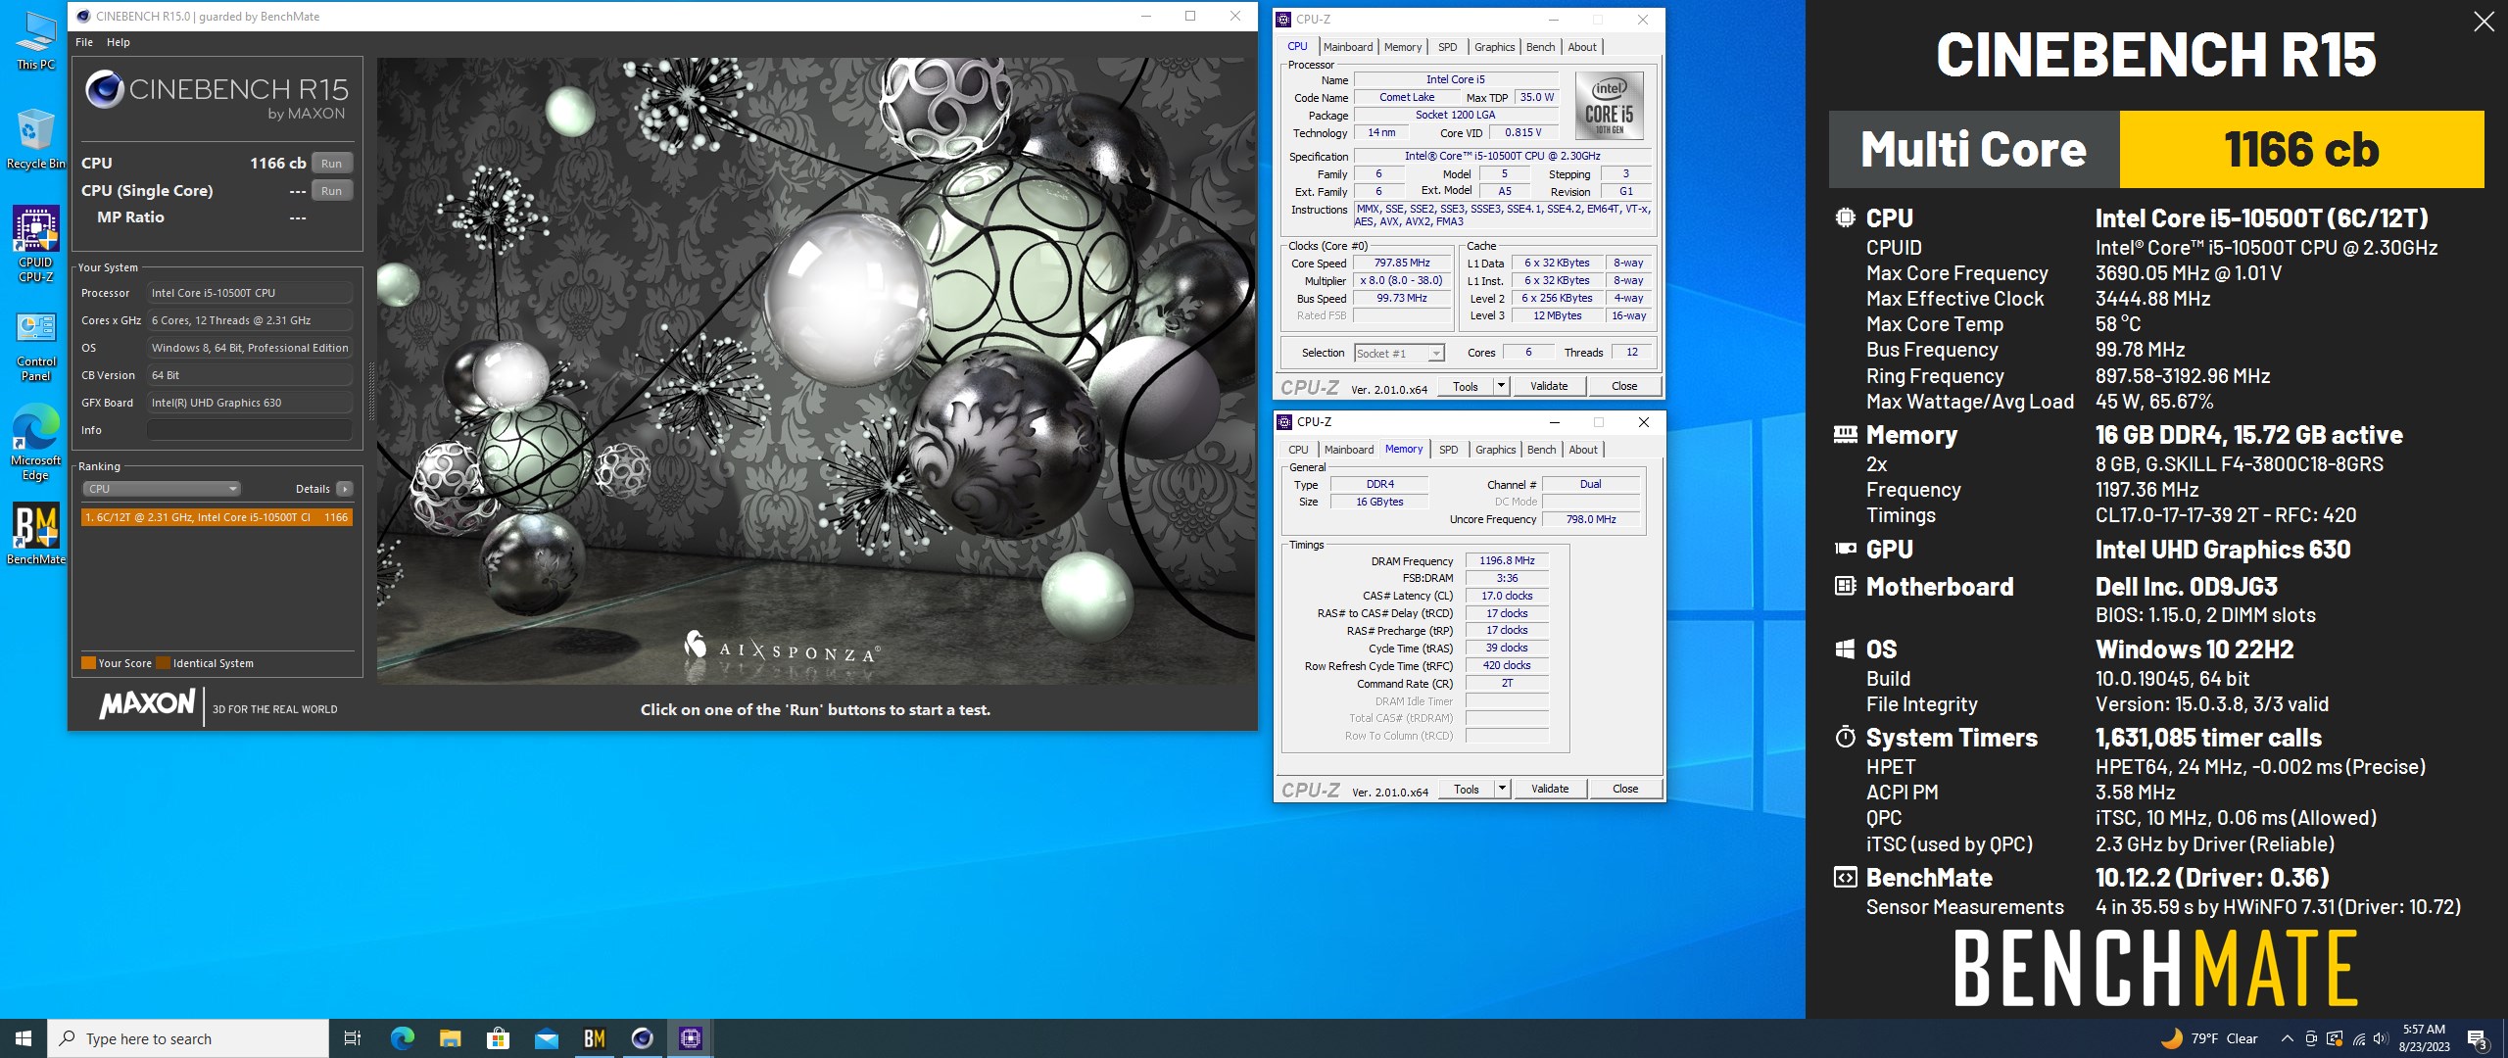2508x1058 pixels.
Task: Open Control Panel desktop icon
Action: 36,348
